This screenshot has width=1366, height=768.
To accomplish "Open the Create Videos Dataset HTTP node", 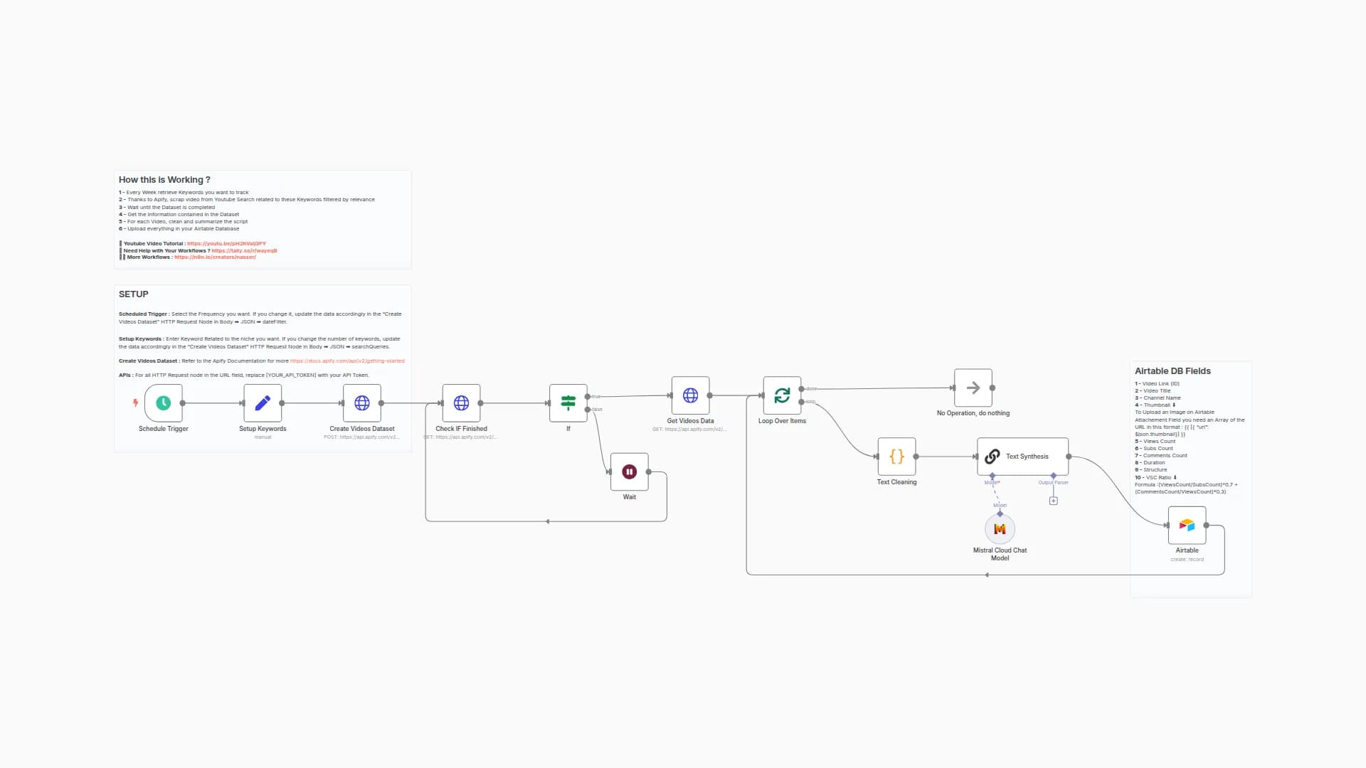I will [362, 403].
